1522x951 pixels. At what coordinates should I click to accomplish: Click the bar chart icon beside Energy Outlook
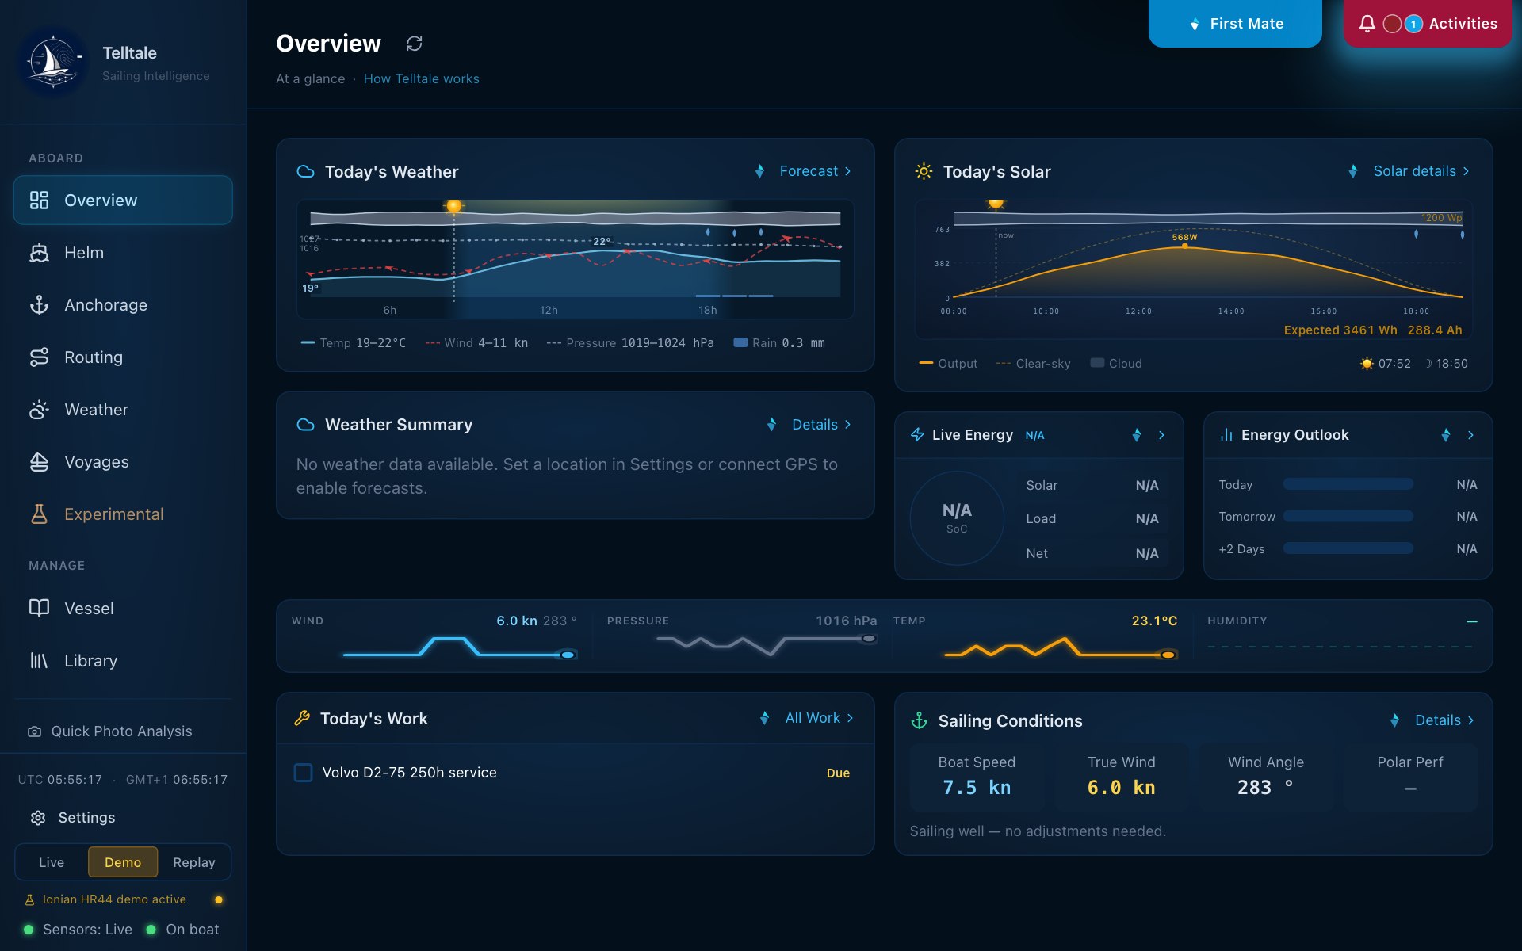coord(1226,435)
